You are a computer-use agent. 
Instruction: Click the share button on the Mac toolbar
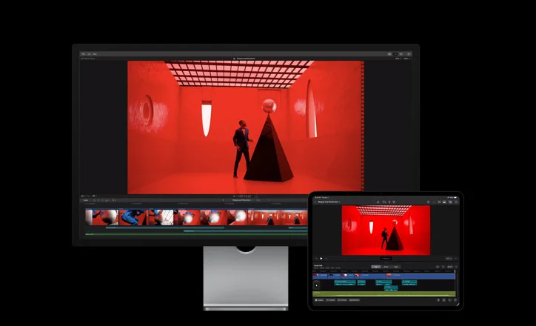pos(409,54)
